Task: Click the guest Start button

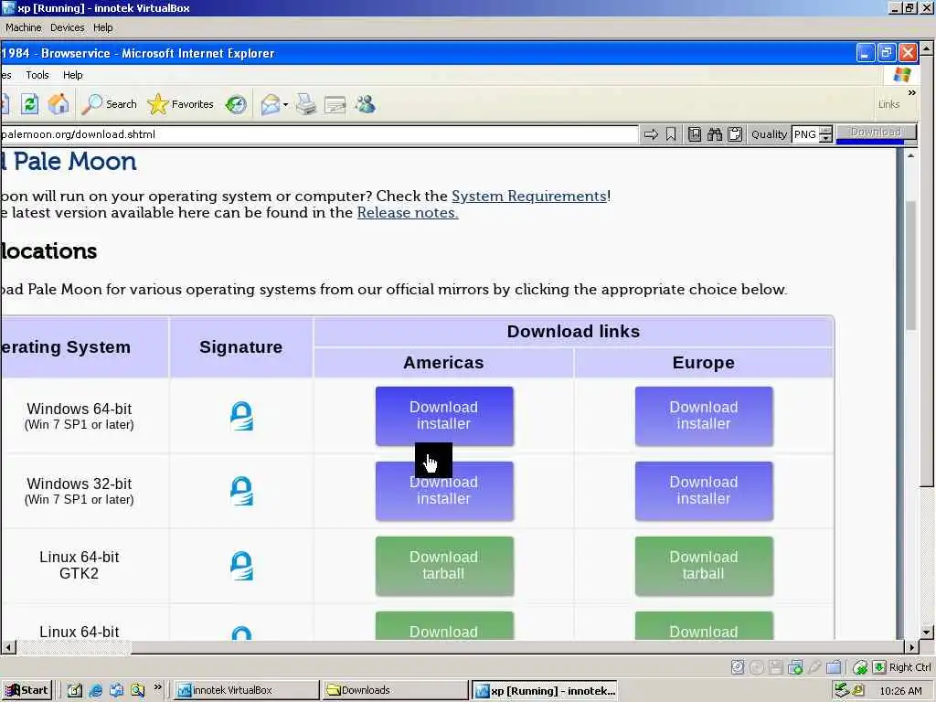Action: [27, 690]
